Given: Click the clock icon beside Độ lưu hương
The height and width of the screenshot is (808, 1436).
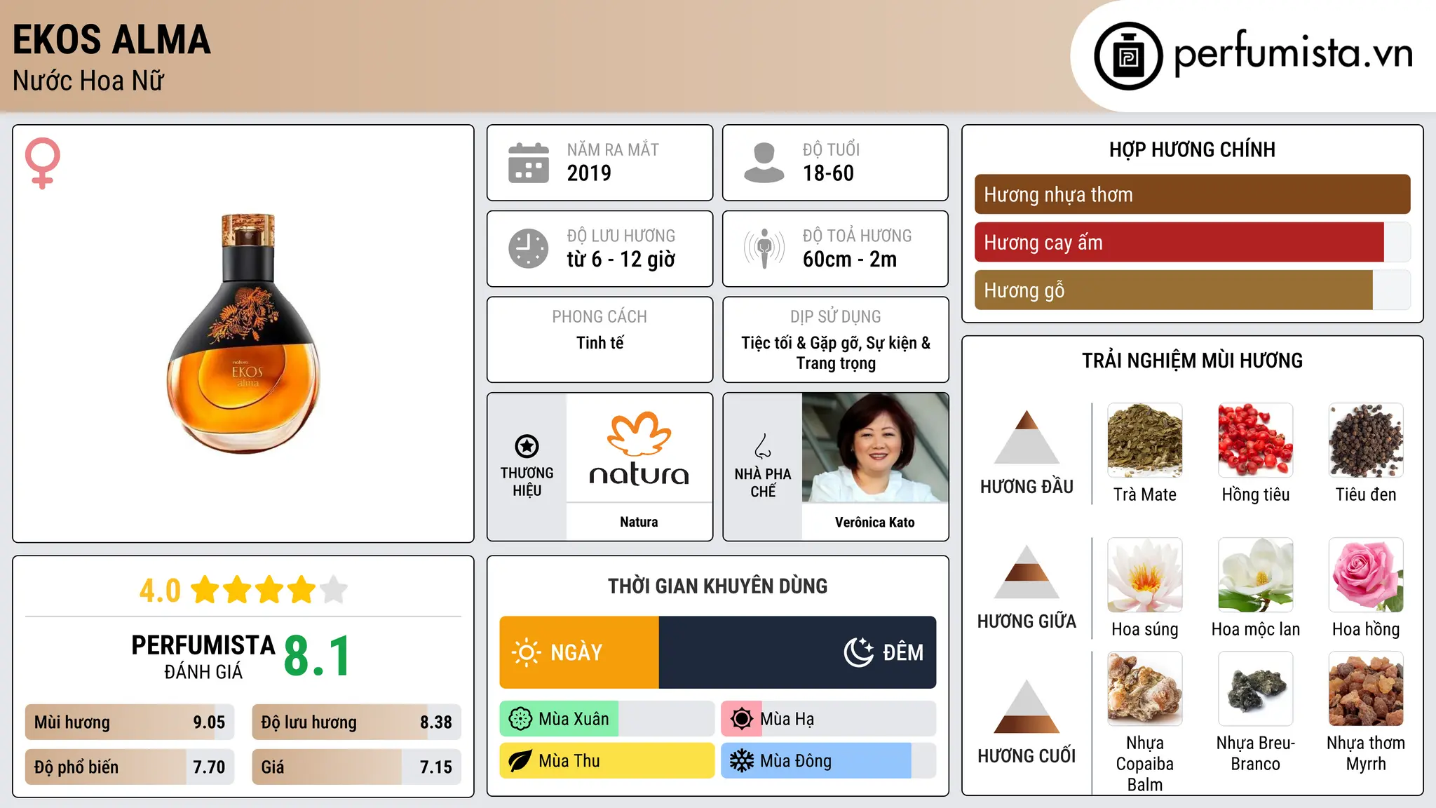Looking at the screenshot, I should 529,248.
